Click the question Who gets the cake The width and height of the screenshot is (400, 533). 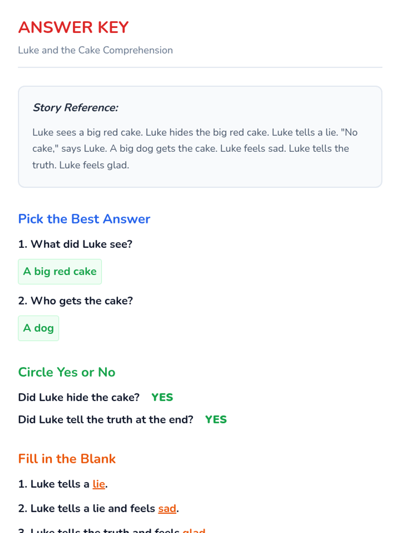click(75, 301)
